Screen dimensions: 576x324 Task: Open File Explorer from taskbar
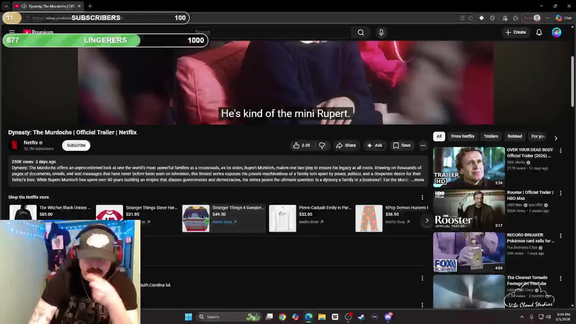point(322,317)
